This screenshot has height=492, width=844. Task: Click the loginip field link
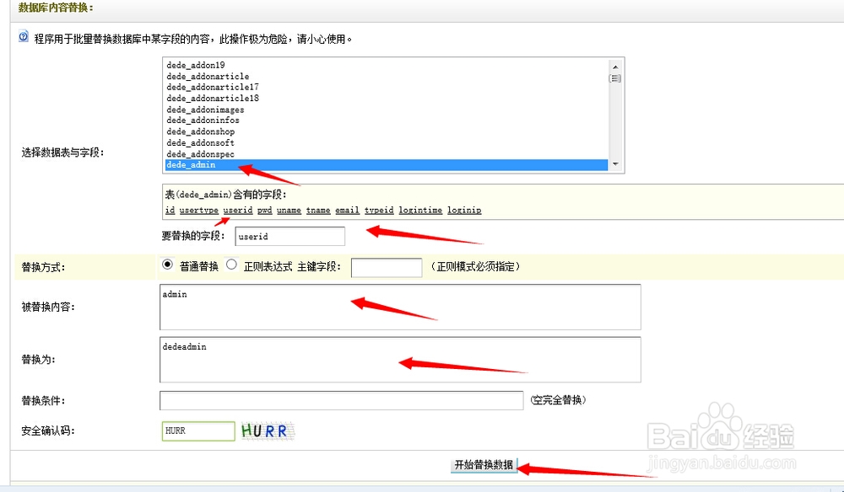pyautogui.click(x=464, y=210)
